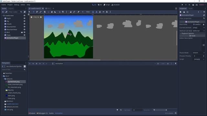Image resolution: width=207 pixels, height=116 pixels.
Task: Hide the Trees node
Action: pyautogui.click(x=25, y=35)
